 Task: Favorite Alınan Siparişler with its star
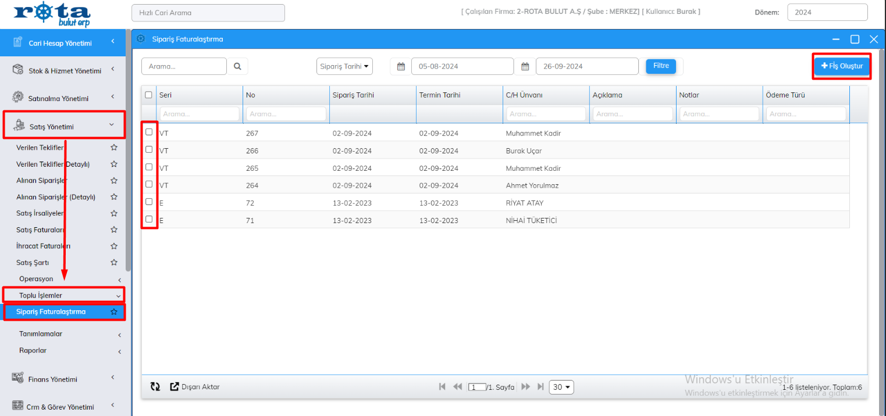pyautogui.click(x=114, y=181)
